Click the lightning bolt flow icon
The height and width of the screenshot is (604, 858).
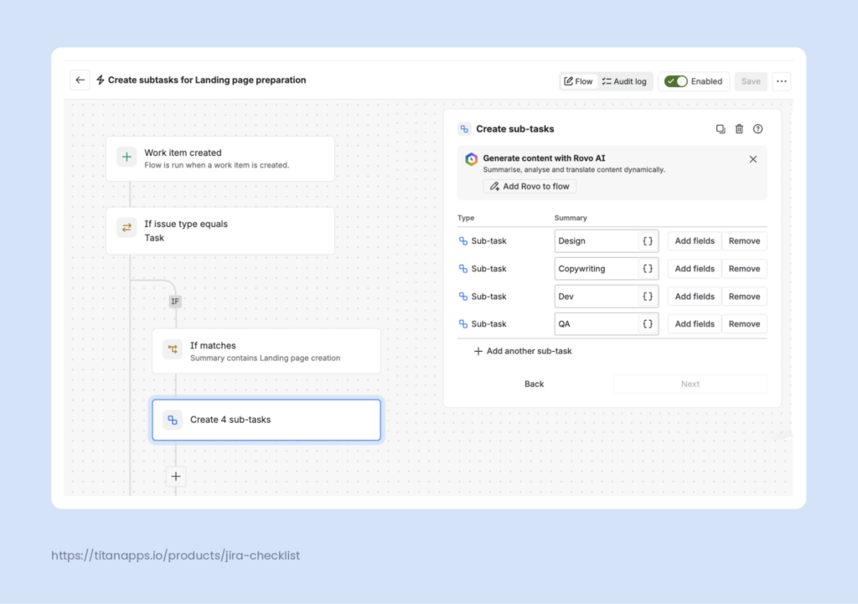click(x=101, y=80)
